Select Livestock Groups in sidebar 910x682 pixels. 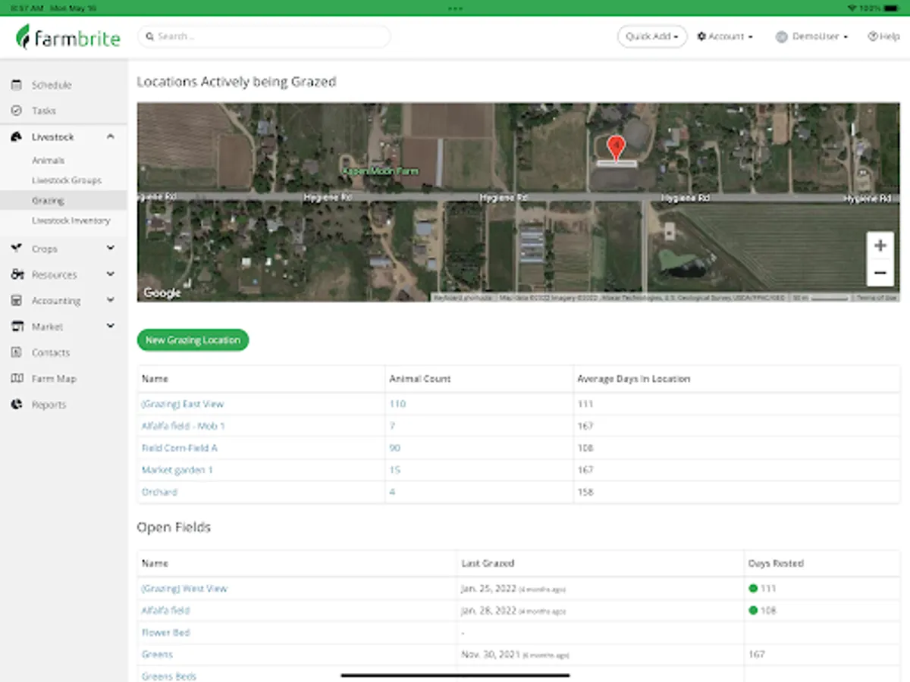(x=67, y=180)
